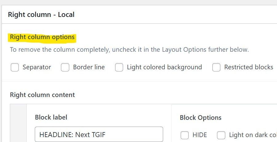
Task: Click the Block label field caption
Action: pyautogui.click(x=51, y=117)
